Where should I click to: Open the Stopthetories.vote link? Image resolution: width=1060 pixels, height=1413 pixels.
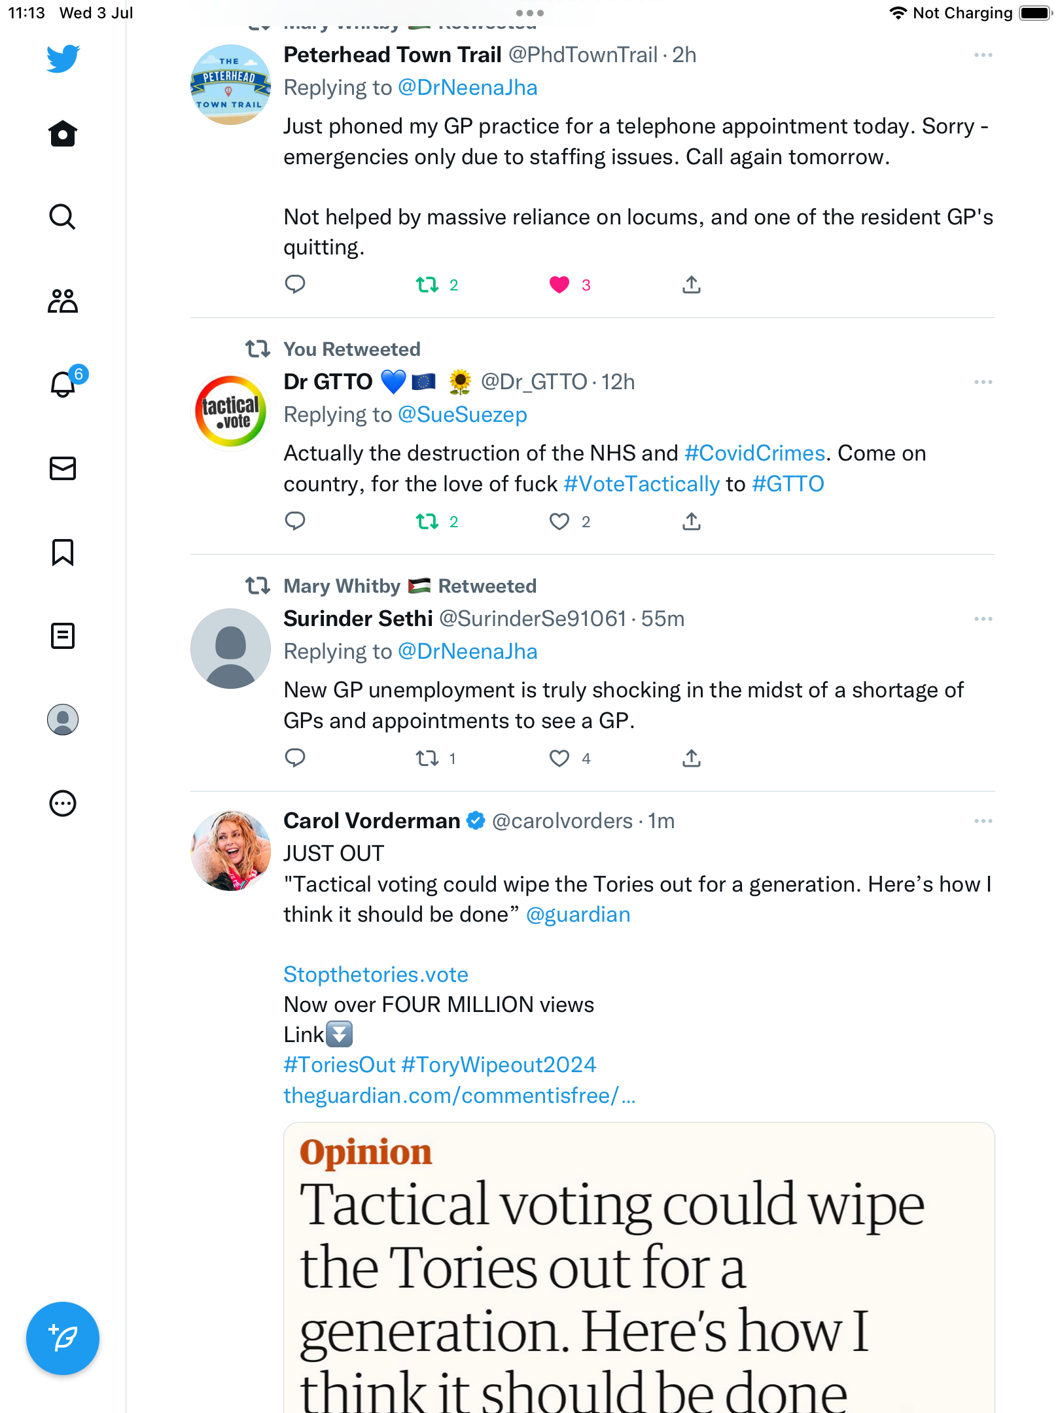(376, 975)
